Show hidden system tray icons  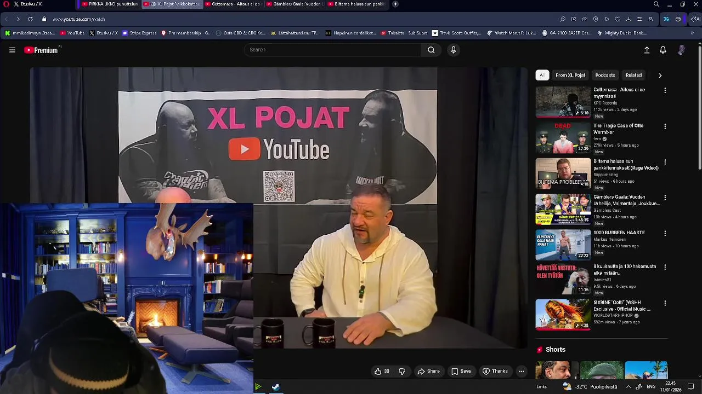[x=629, y=386]
